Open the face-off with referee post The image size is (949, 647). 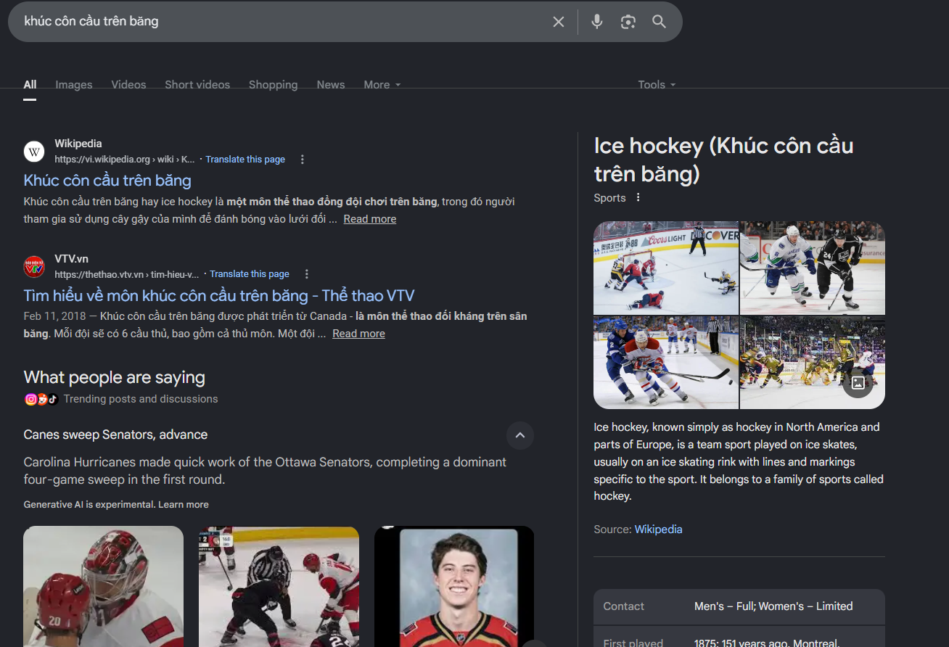pos(279,586)
